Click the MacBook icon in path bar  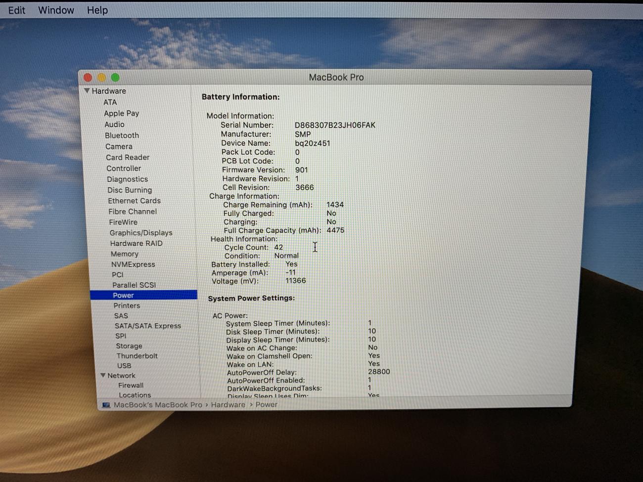(x=106, y=405)
